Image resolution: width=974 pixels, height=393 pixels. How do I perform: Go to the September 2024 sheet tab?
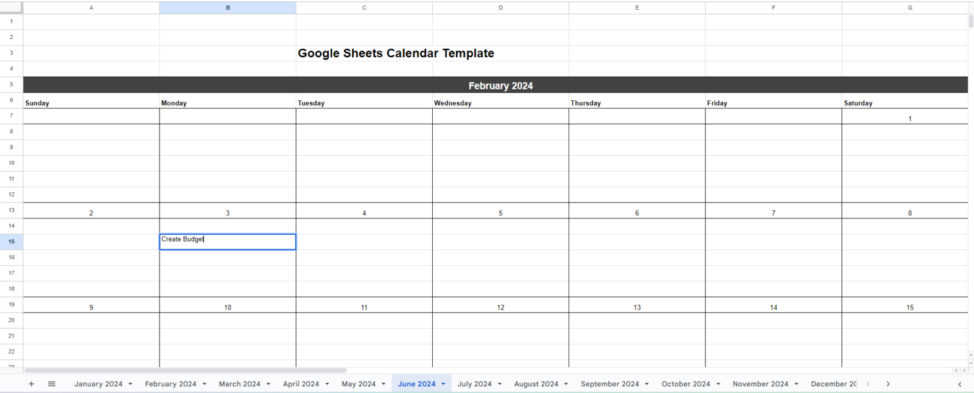click(609, 384)
